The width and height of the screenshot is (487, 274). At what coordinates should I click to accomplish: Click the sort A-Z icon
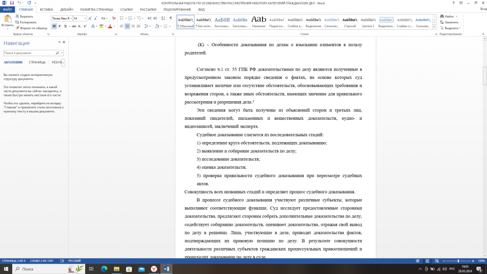pos(164,18)
